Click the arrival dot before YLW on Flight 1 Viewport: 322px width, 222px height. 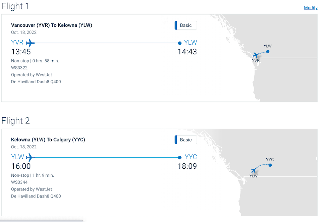tap(180, 43)
